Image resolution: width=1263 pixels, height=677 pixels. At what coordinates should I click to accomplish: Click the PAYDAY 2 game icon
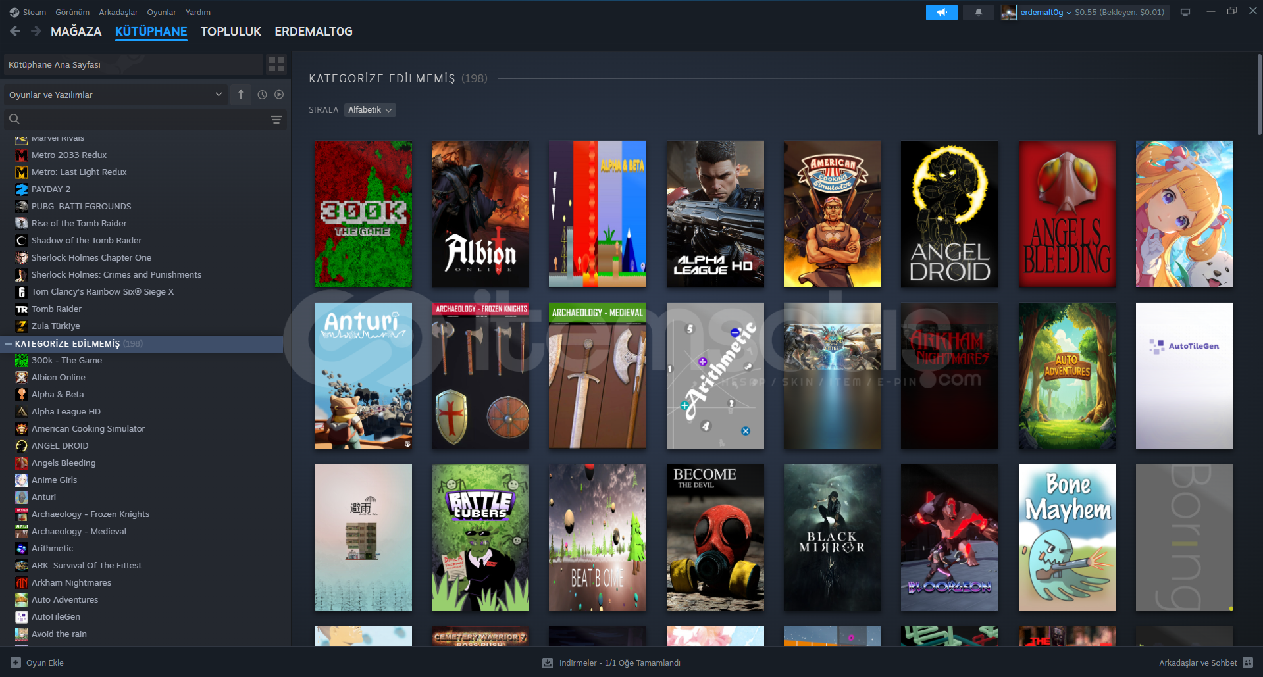[22, 189]
